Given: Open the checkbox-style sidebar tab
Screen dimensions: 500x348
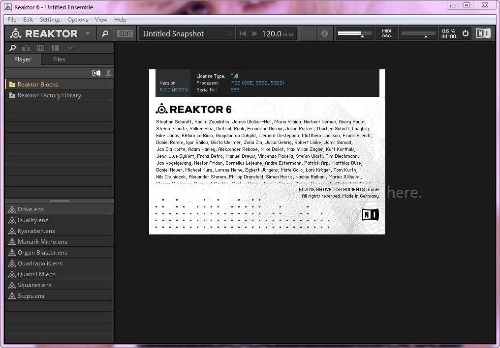Looking at the screenshot, I should point(70,48).
